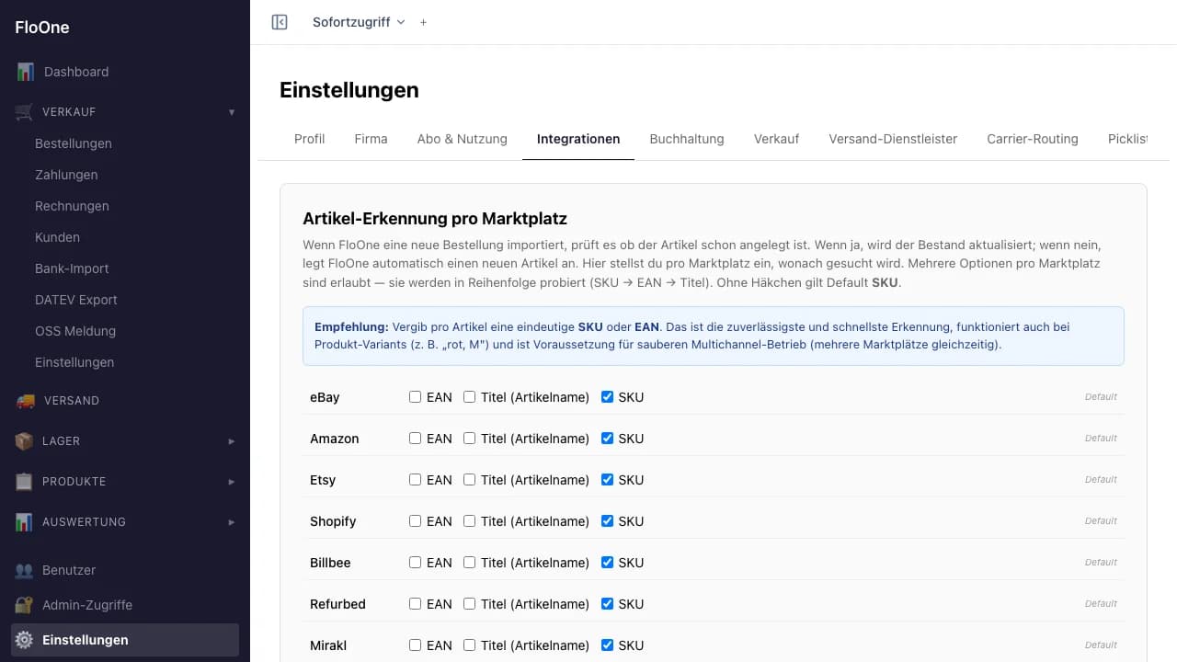This screenshot has width=1177, height=662.
Task: Open the Verkauf settings tab
Action: click(x=776, y=139)
